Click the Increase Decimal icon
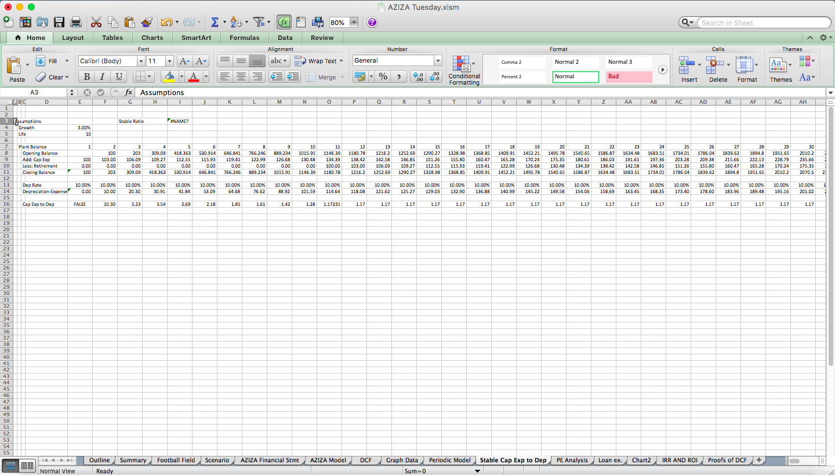 (x=418, y=76)
